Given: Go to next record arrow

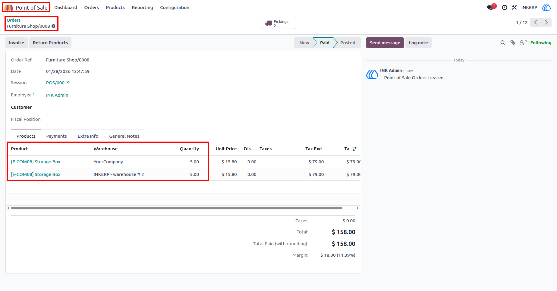Looking at the screenshot, I should (546, 22).
